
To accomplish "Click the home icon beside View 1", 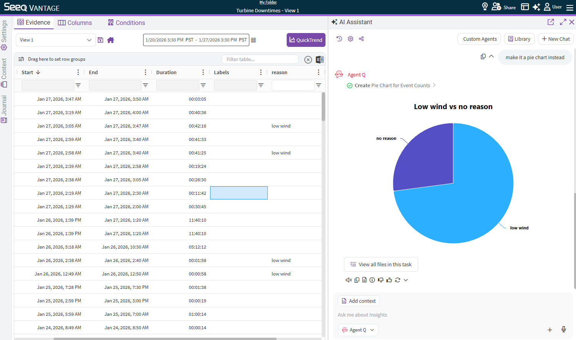I will point(110,40).
